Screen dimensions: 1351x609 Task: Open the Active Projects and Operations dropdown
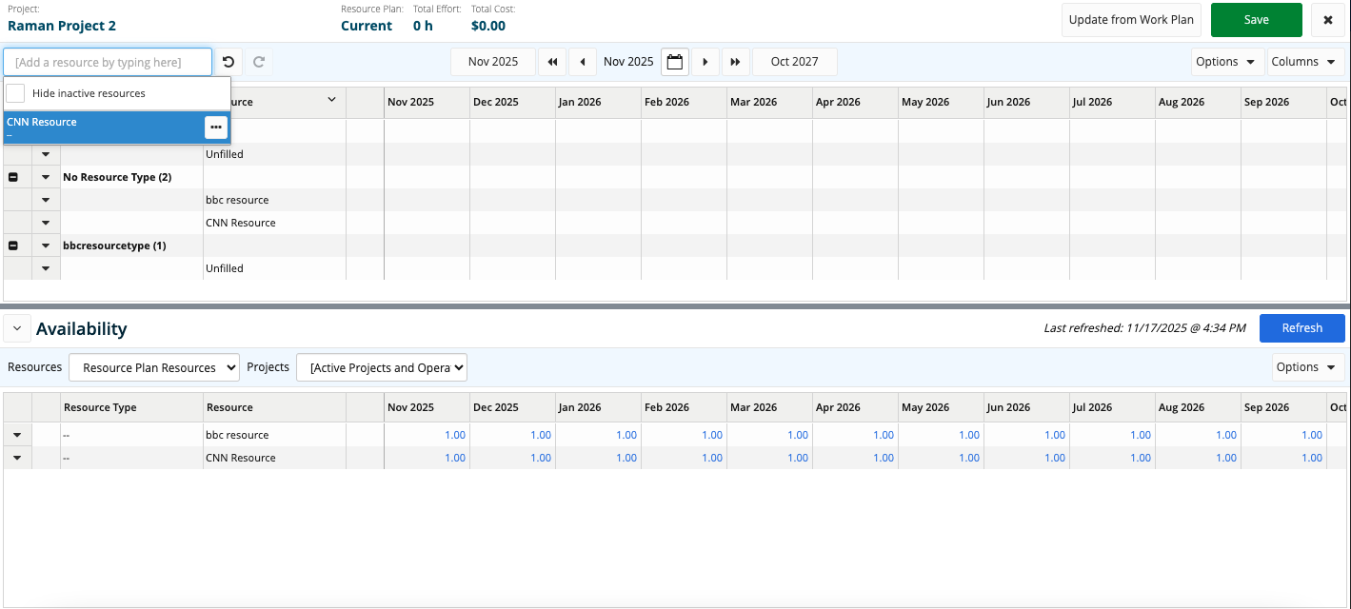point(381,366)
